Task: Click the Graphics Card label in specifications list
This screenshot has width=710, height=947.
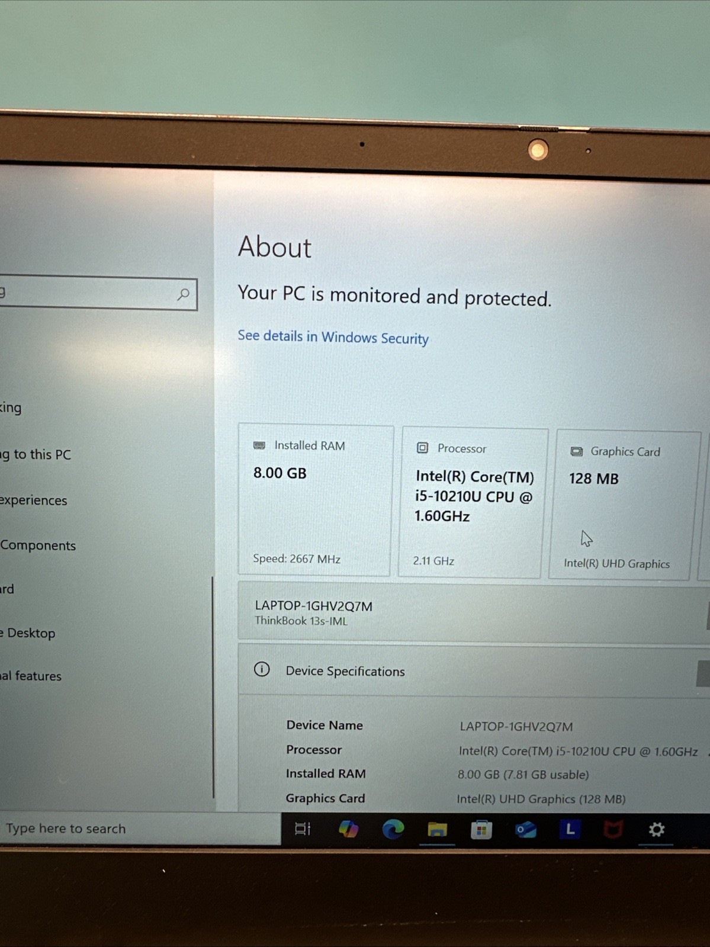Action: coord(325,798)
